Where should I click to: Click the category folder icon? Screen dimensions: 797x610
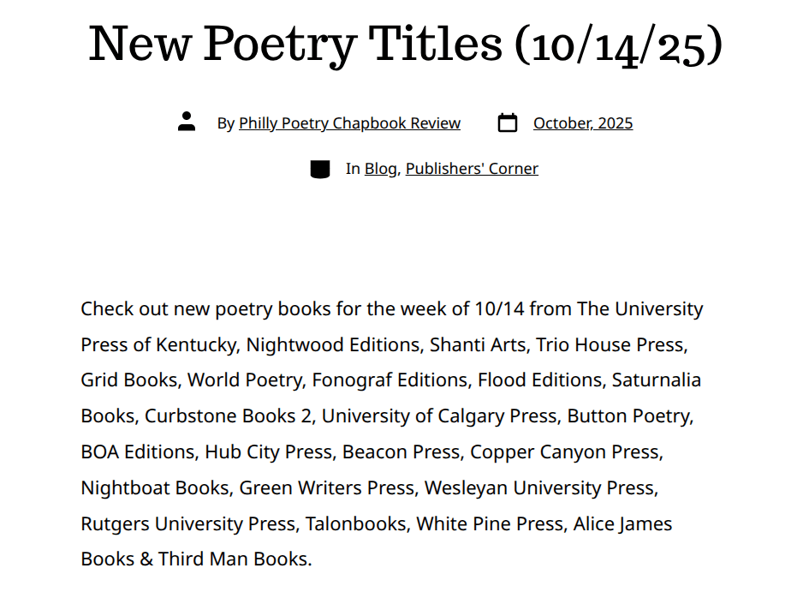[320, 169]
